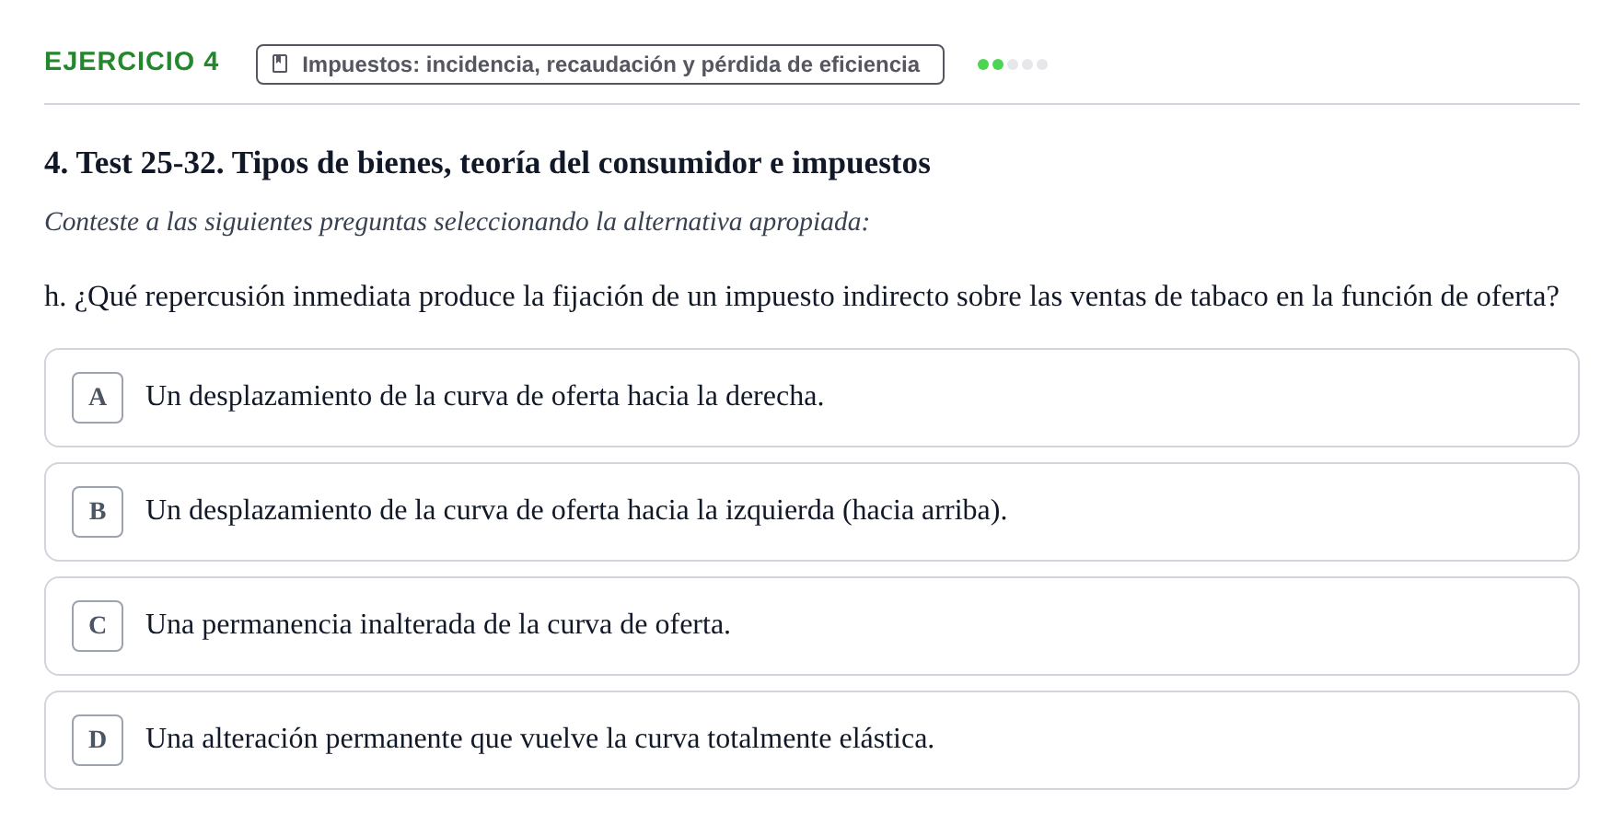Choose 'Un desplazamiento de la curva de oferta hacia la derecha'
The width and height of the screenshot is (1624, 836).
click(x=812, y=398)
